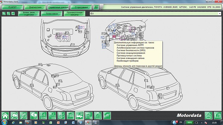Open the 15:35 system clock
The image size is (223, 125).
[214, 123]
